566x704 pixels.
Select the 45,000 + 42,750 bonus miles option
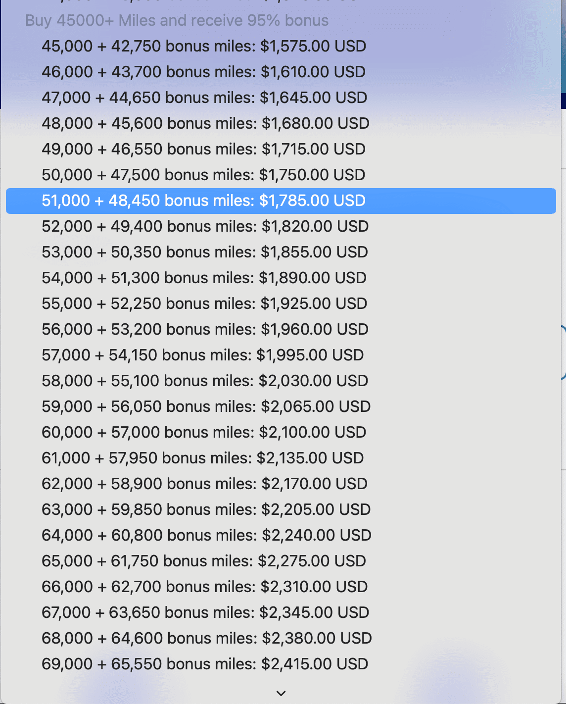204,46
